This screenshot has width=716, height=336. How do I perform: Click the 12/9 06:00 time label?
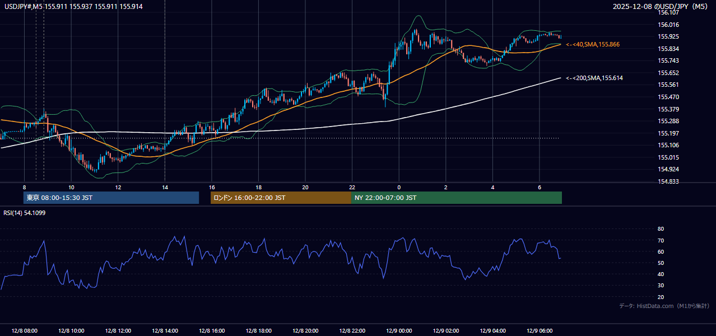539,331
